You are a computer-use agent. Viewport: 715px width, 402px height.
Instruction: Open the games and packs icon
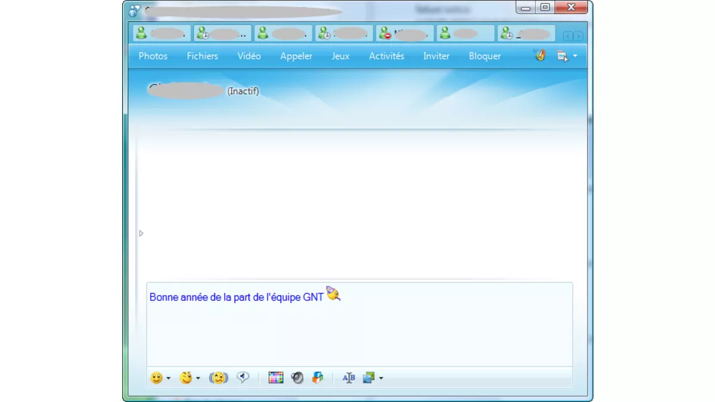[x=318, y=378]
